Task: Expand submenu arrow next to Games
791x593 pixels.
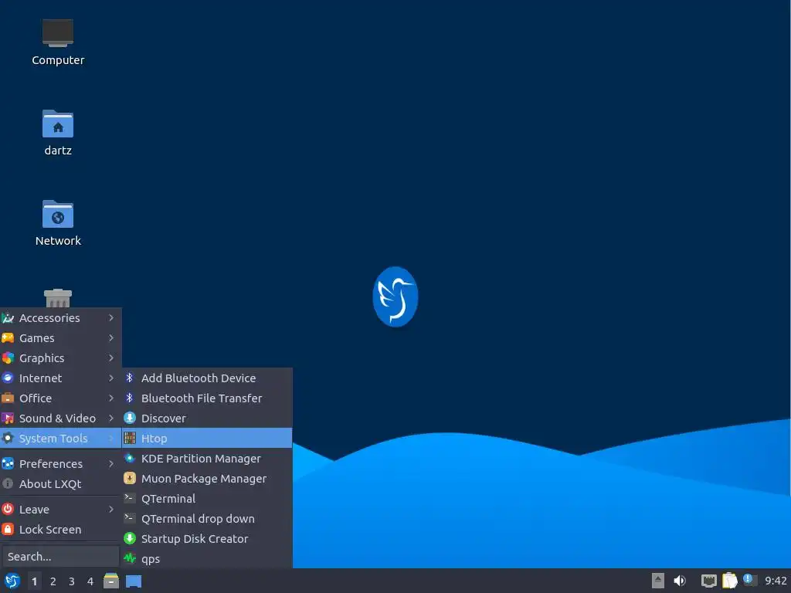Action: click(111, 338)
